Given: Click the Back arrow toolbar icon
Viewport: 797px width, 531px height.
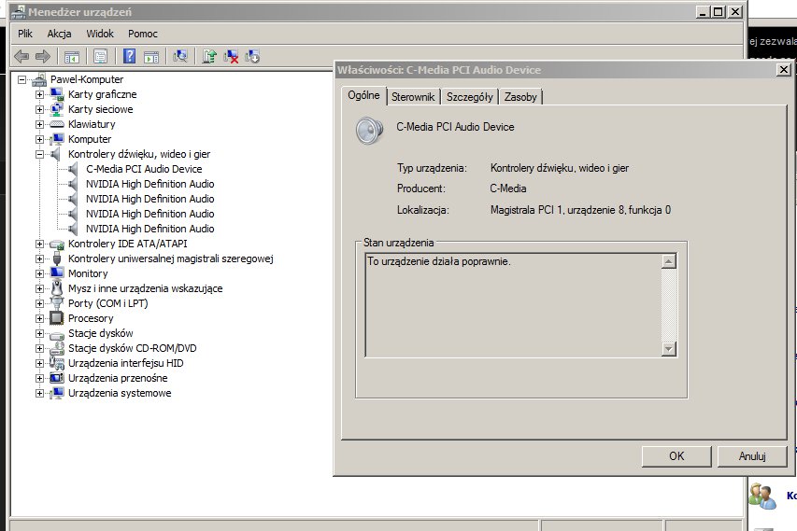Looking at the screenshot, I should click(21, 56).
